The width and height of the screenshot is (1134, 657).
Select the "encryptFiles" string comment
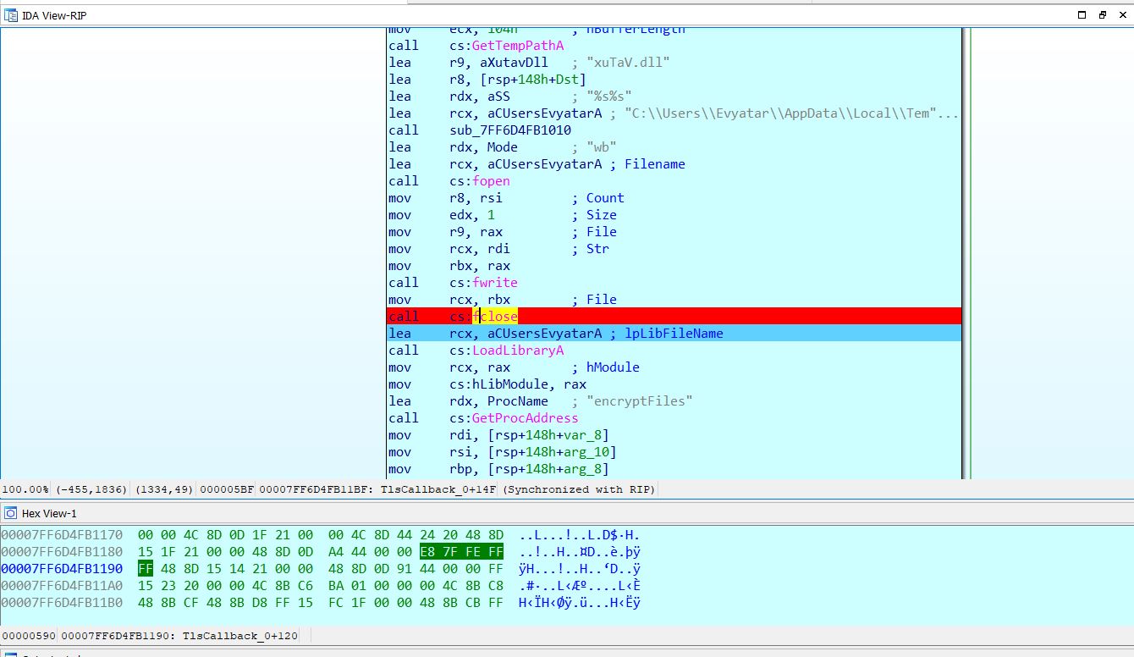point(639,401)
